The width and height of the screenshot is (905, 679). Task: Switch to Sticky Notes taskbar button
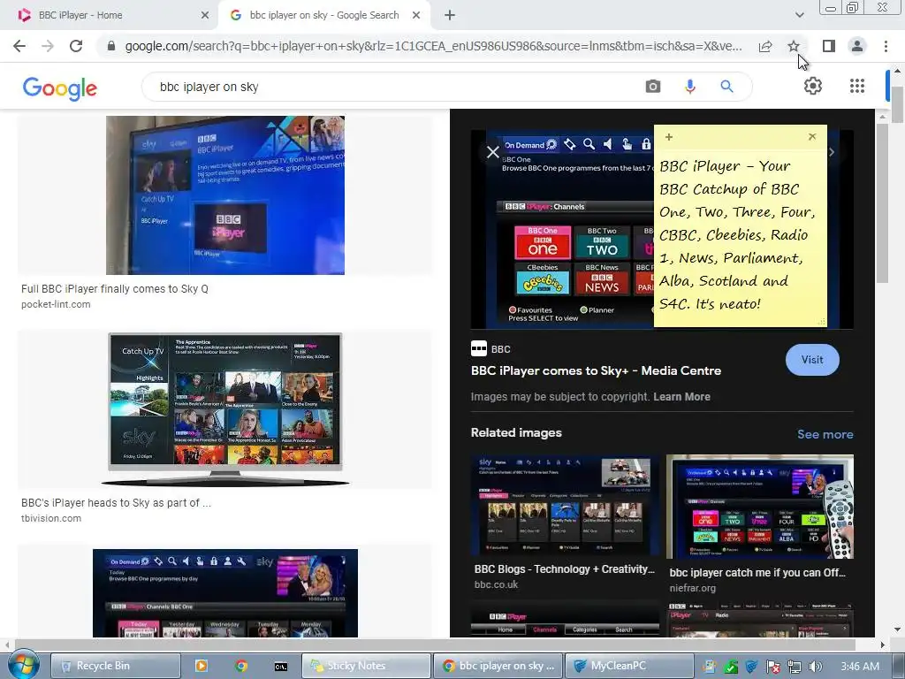coord(367,666)
